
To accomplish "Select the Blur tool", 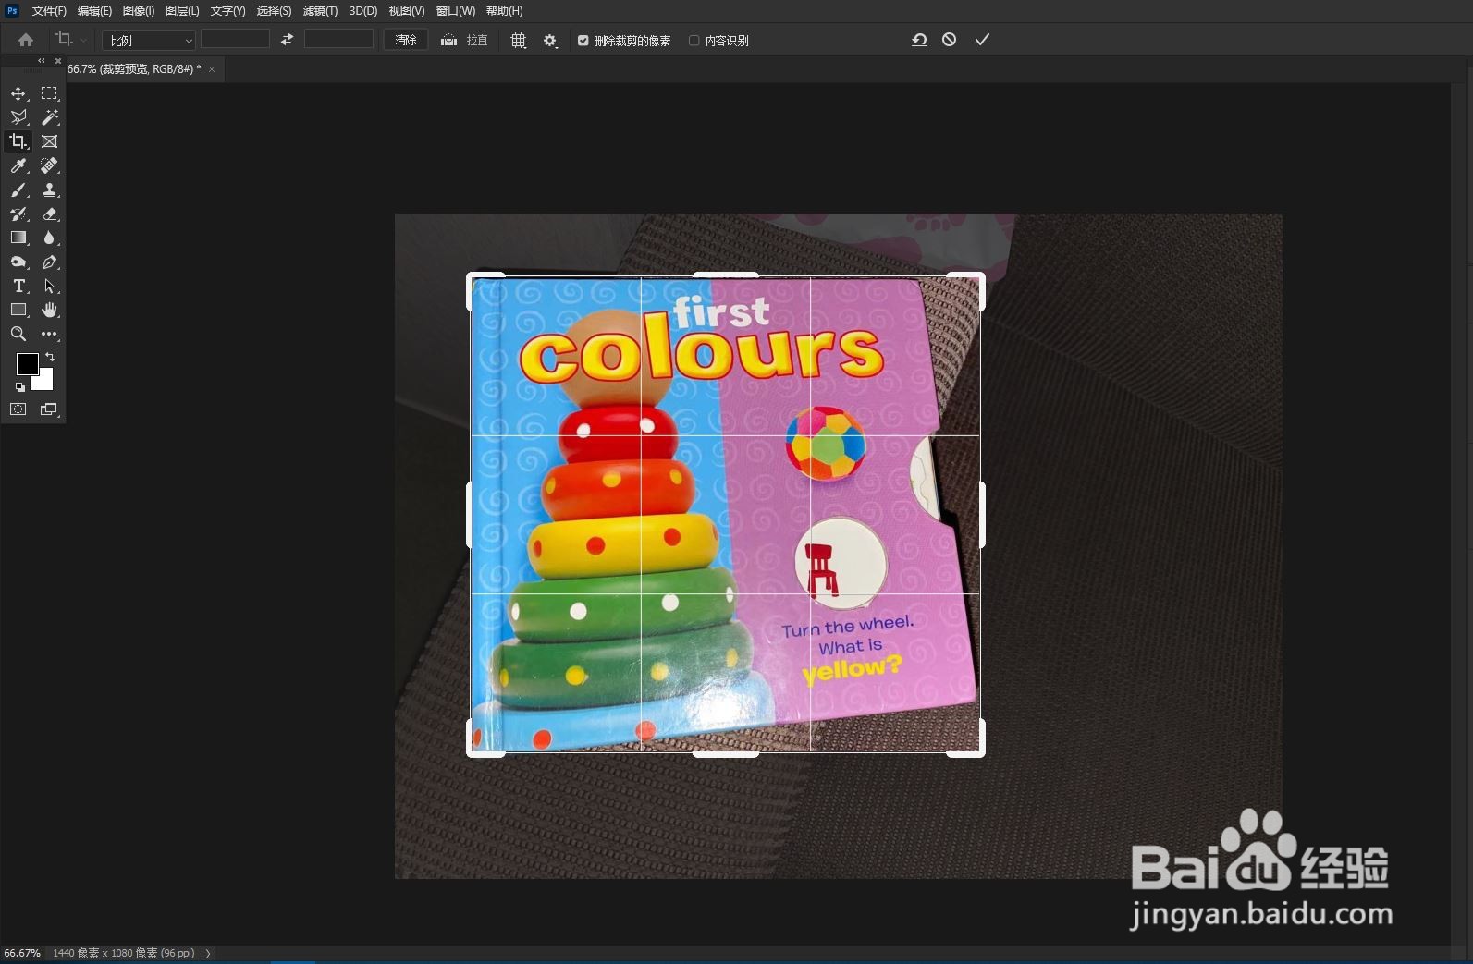I will point(49,238).
